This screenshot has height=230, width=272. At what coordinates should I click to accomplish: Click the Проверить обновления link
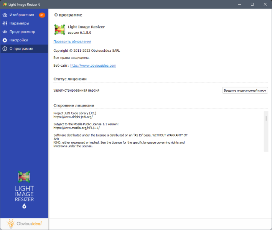72,42
